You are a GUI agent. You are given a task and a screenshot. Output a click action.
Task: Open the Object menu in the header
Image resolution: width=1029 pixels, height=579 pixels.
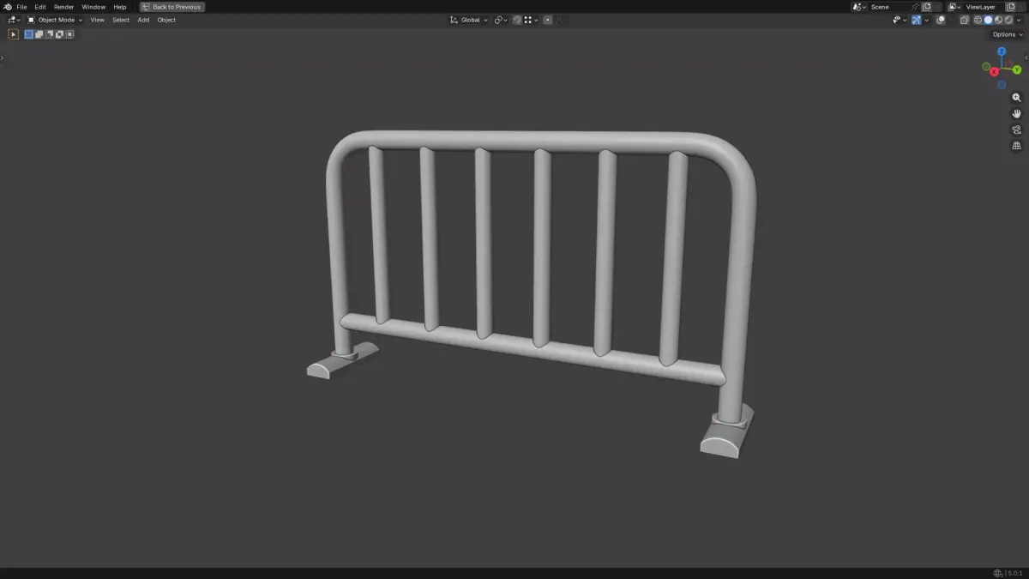(165, 20)
